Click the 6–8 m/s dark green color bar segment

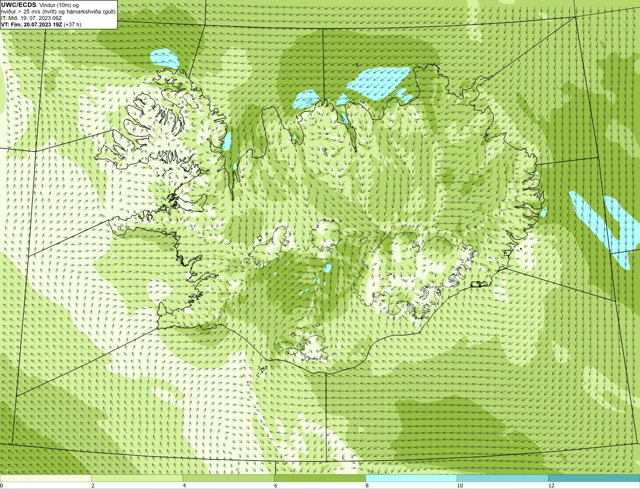click(x=320, y=478)
